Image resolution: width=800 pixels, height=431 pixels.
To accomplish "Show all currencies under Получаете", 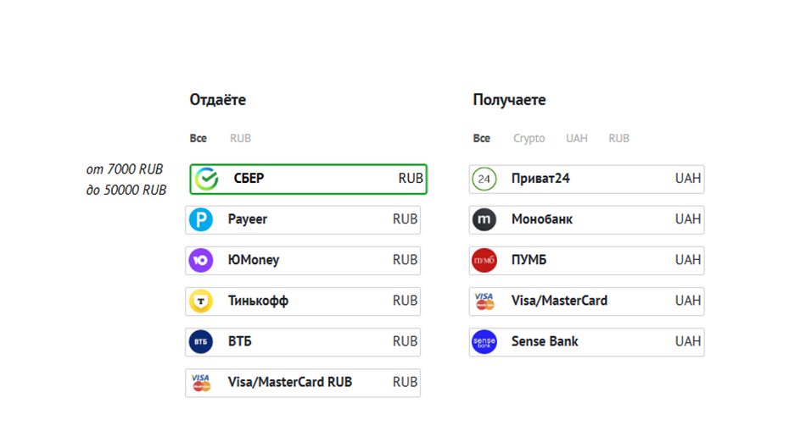I will coord(481,138).
